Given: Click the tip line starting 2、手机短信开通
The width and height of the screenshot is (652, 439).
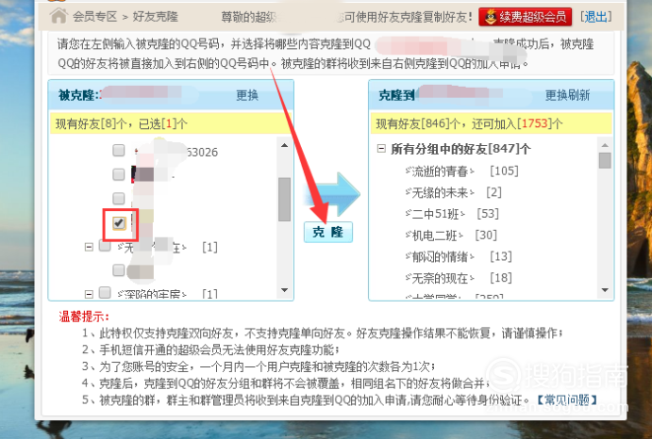Looking at the screenshot, I should (210, 350).
